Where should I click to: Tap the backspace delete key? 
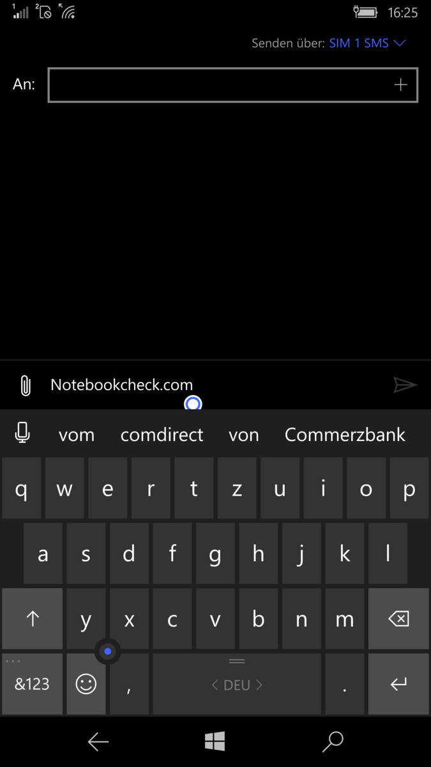pos(398,619)
